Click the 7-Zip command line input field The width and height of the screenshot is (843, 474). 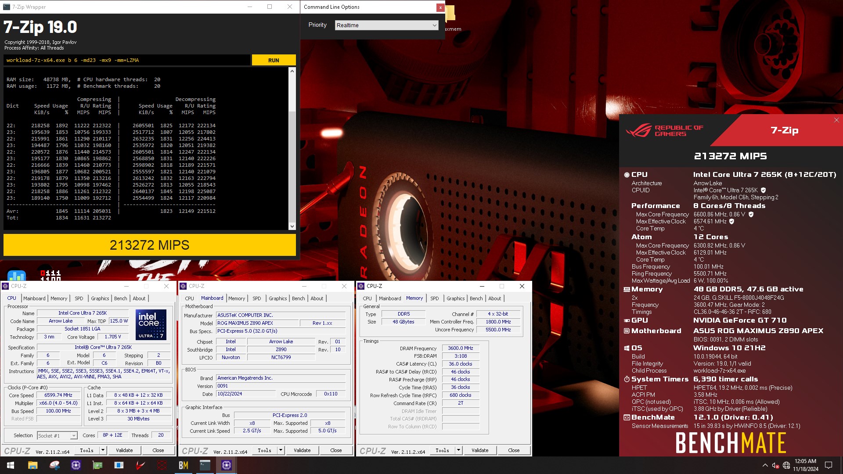point(127,60)
